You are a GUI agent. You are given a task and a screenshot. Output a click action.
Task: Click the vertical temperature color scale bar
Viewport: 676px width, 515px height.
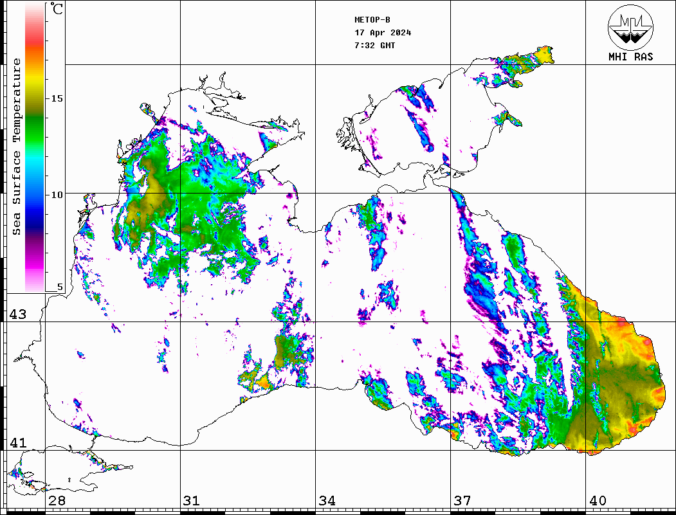tap(35, 147)
